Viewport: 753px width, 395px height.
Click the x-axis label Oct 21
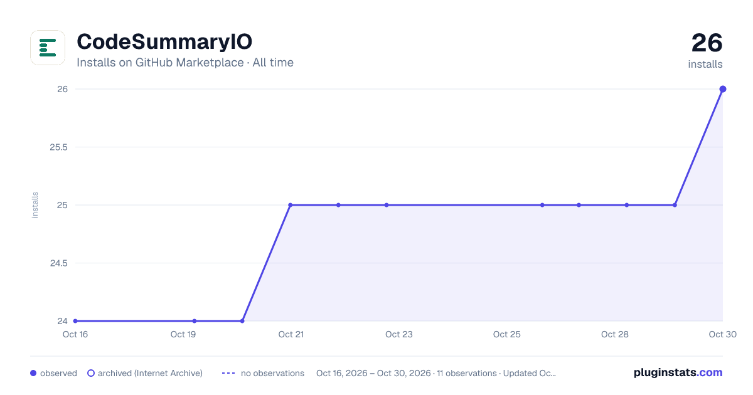(291, 334)
